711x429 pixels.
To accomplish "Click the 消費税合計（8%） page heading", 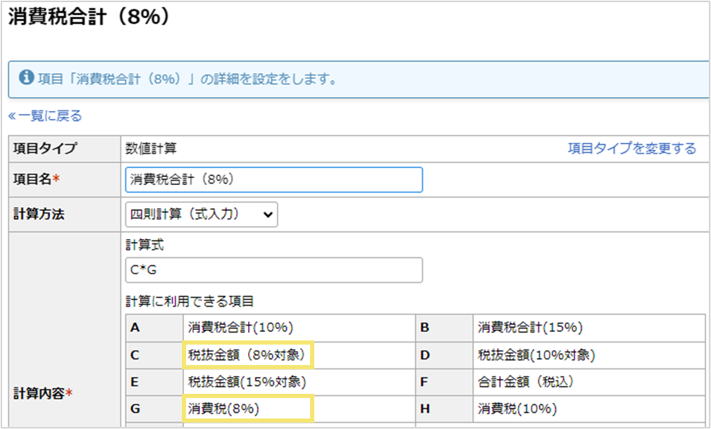I will coord(89,18).
